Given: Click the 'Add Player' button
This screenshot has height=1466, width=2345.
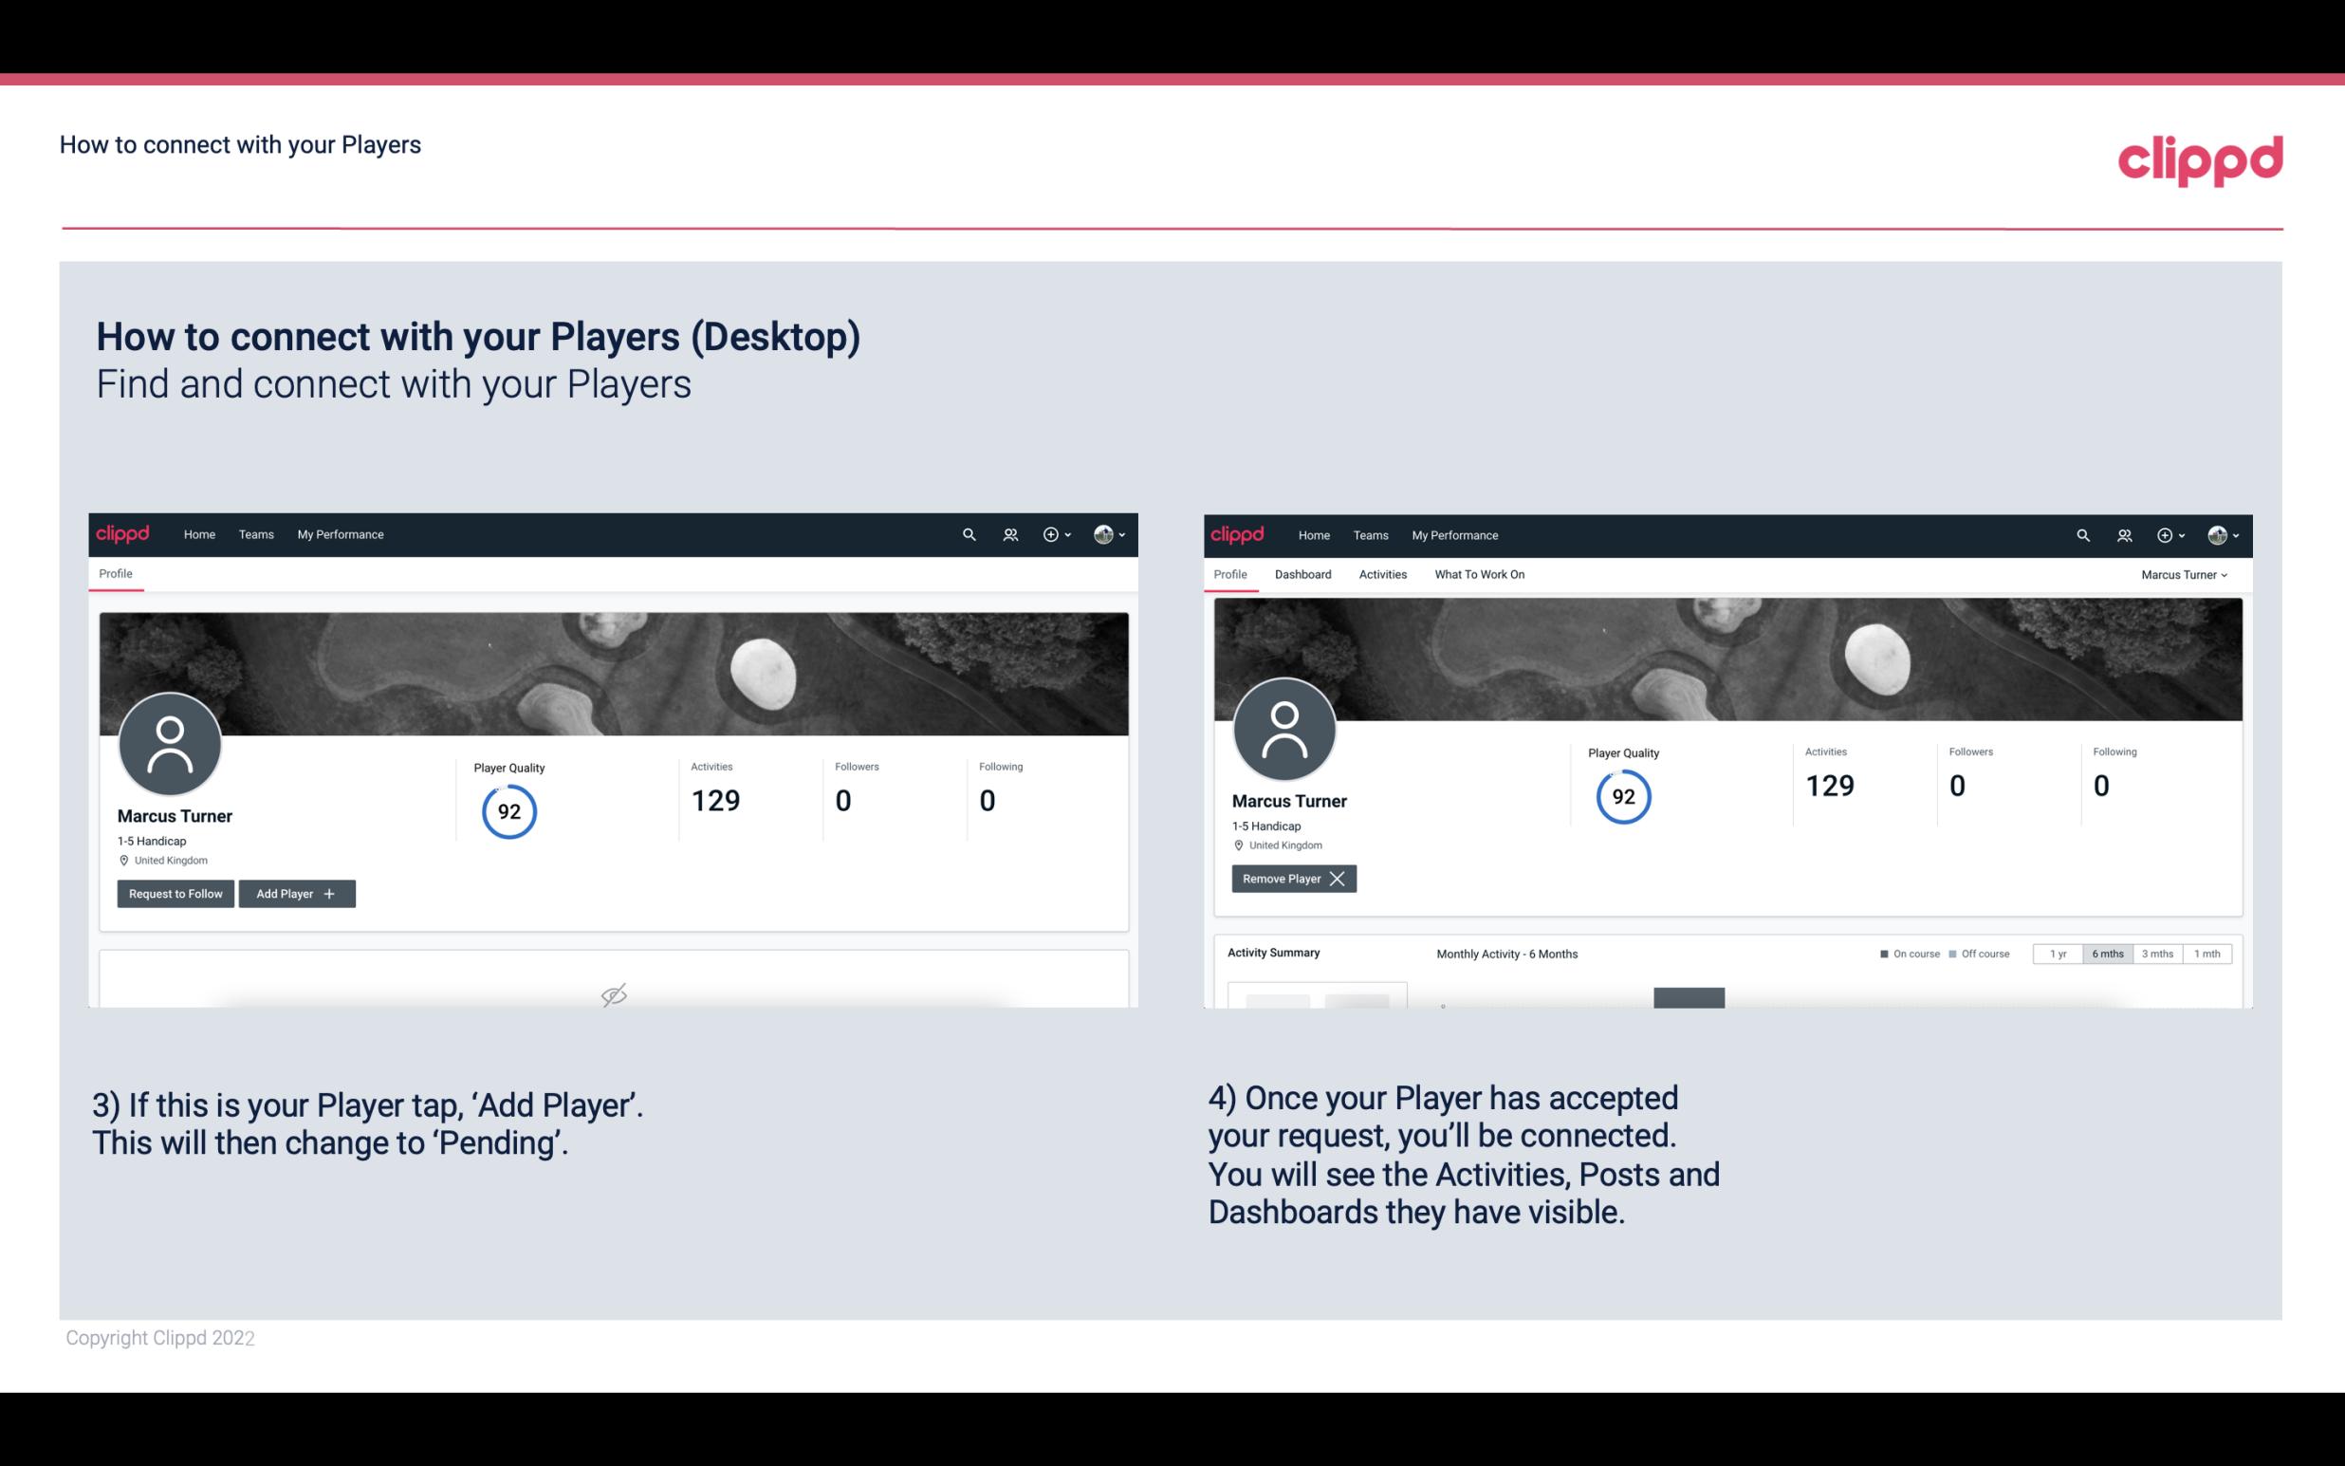Looking at the screenshot, I should (297, 892).
